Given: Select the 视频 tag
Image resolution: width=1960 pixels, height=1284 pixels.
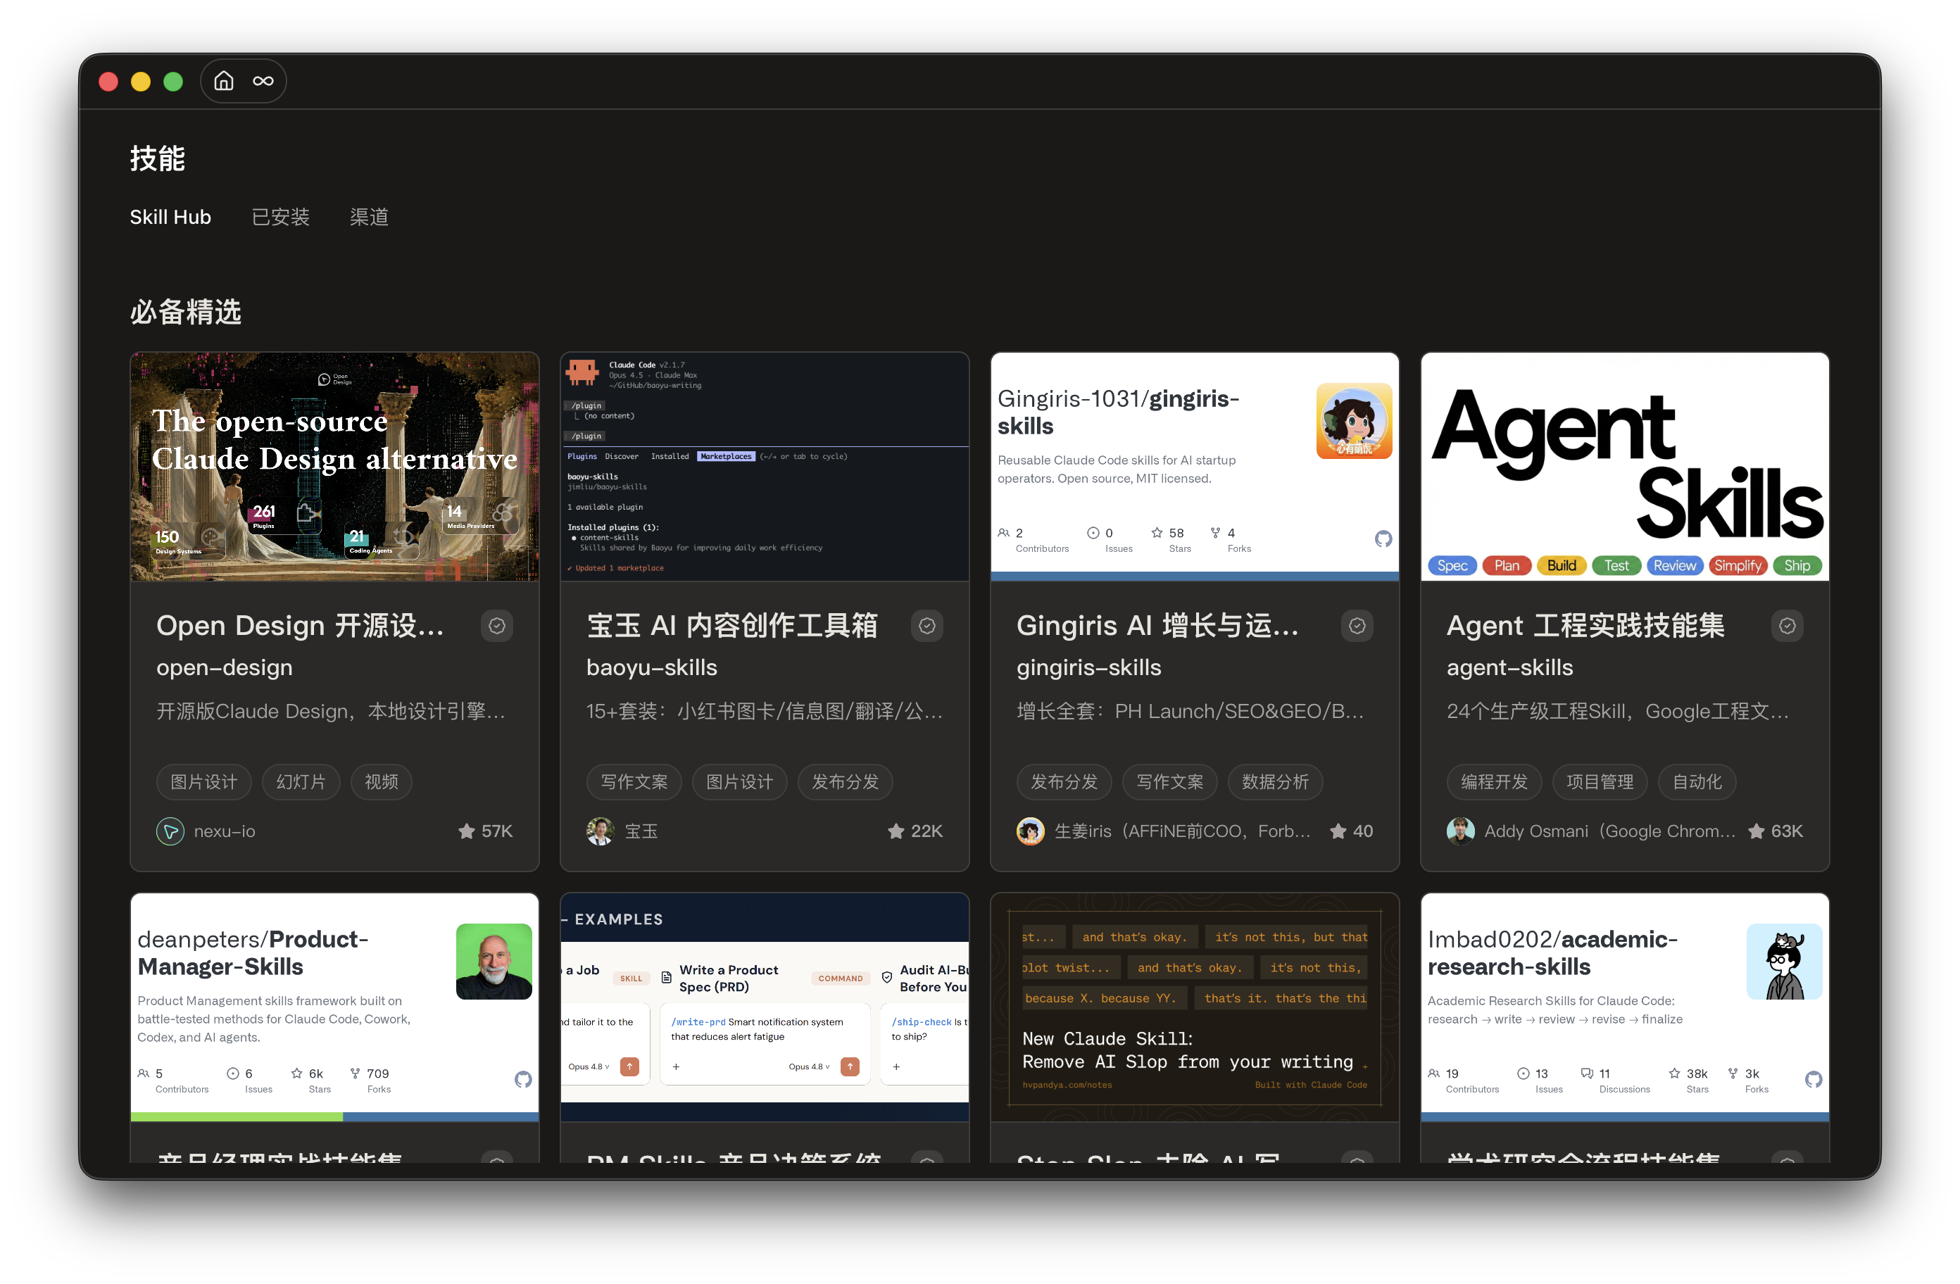Looking at the screenshot, I should tap(382, 781).
